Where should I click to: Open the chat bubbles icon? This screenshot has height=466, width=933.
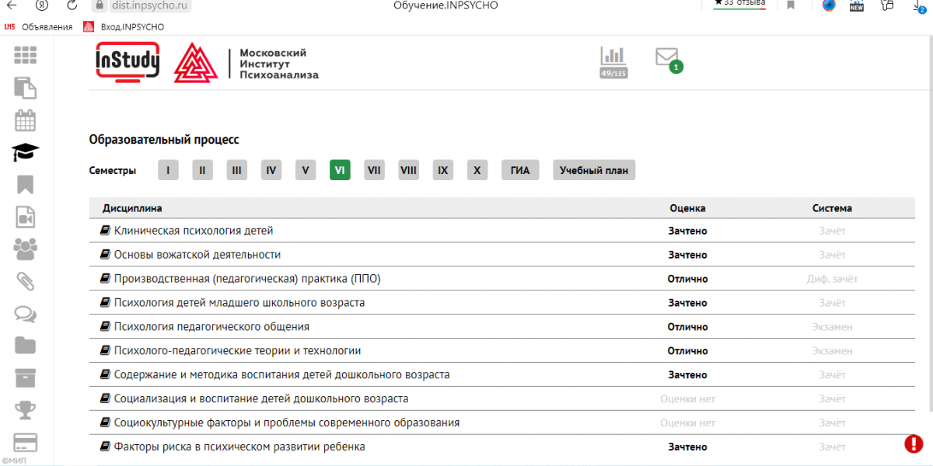click(25, 313)
